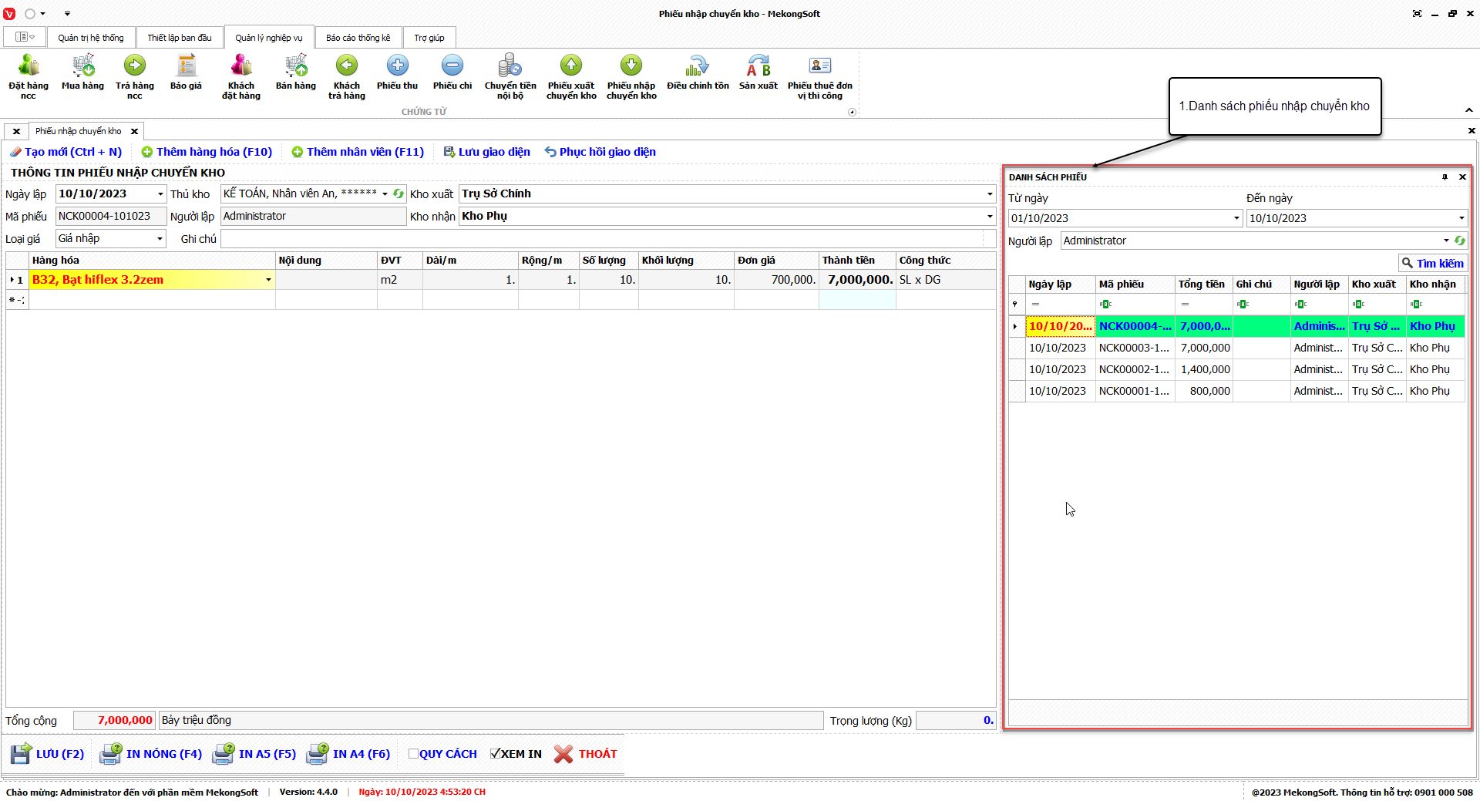Switch to Báo cáo thống kê tab

(358, 38)
